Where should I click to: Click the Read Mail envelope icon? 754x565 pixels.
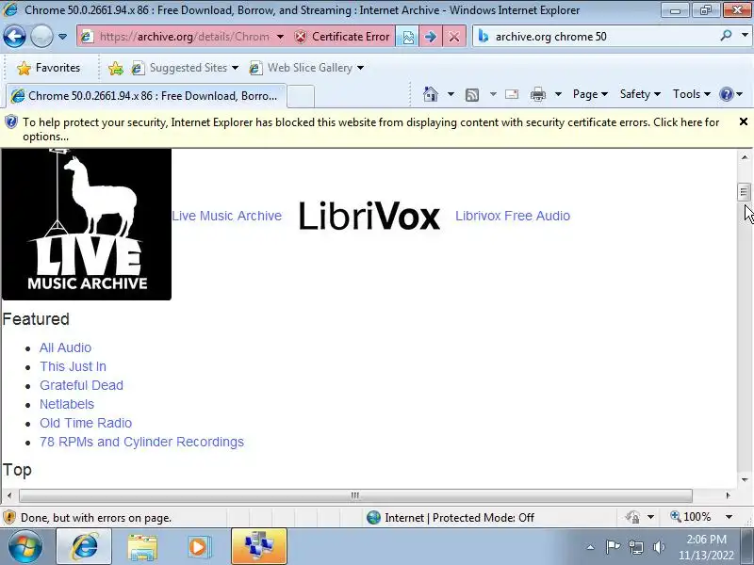(x=512, y=94)
